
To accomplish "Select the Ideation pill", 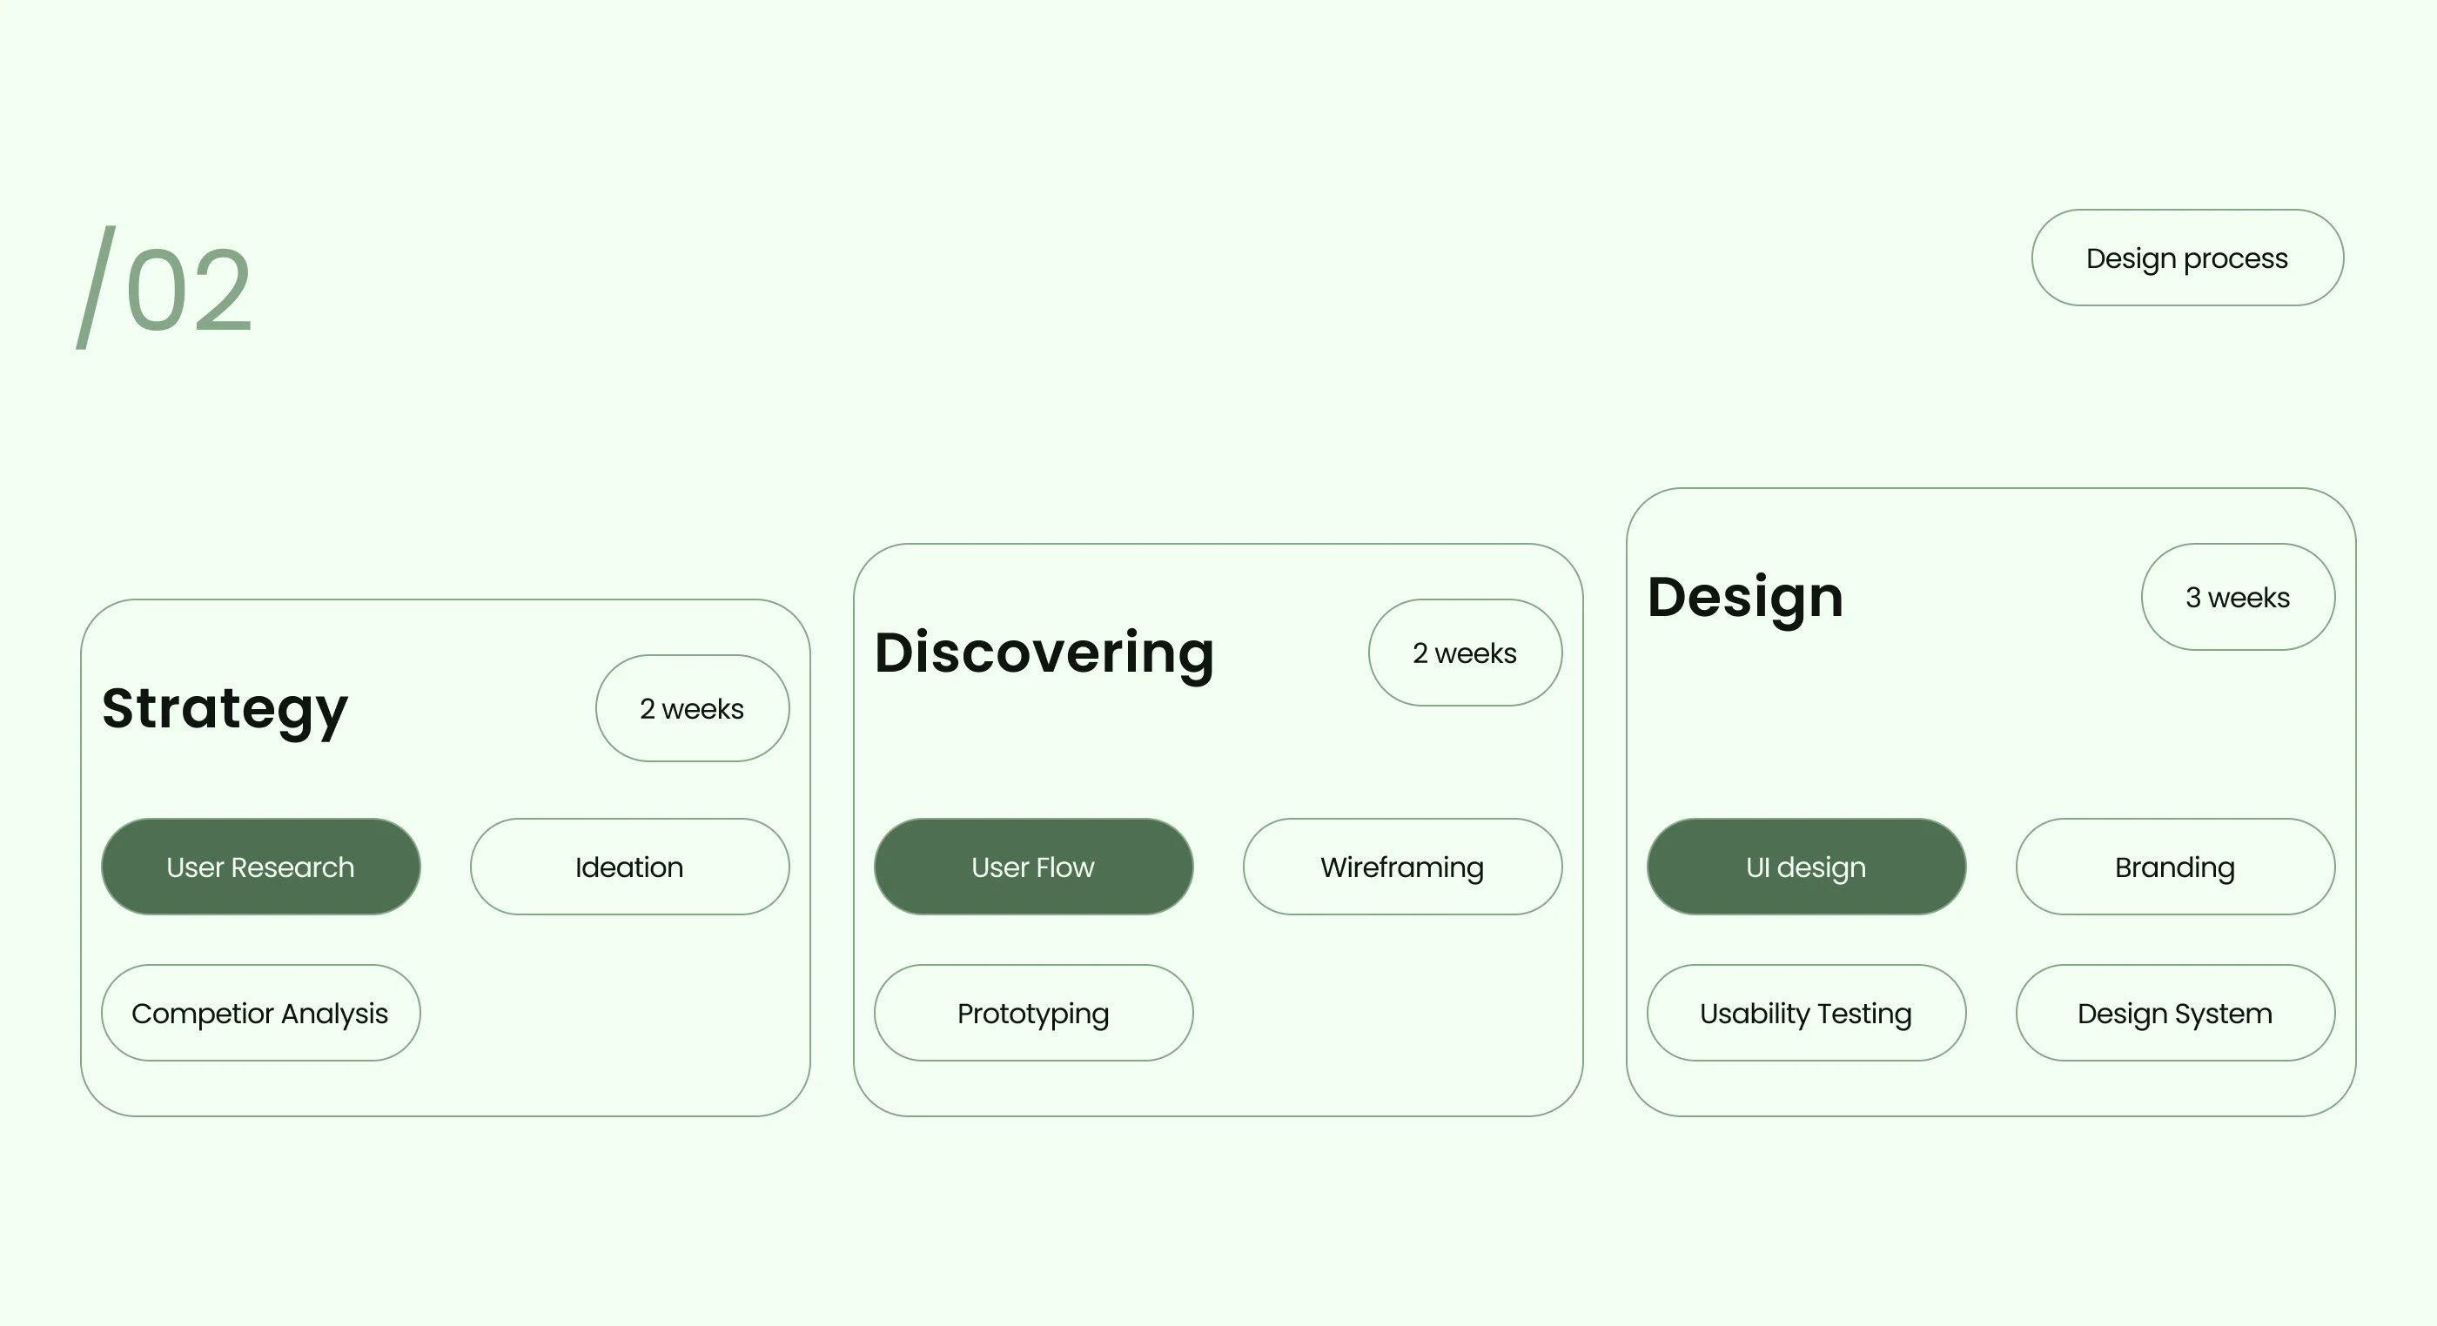I will coord(629,867).
